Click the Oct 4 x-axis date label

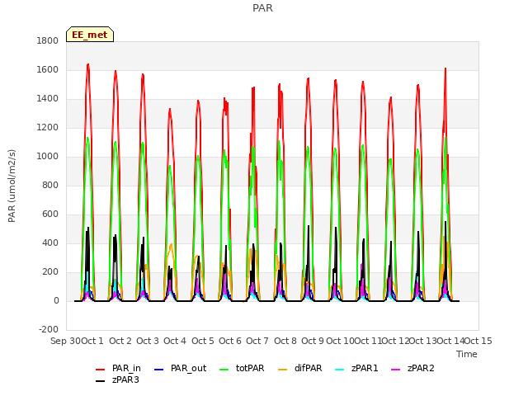click(x=175, y=341)
